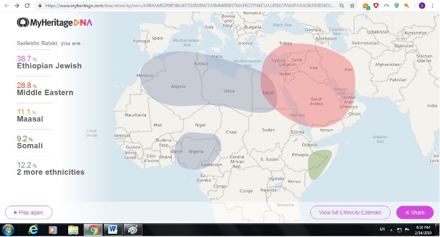Expand the 2 more ethnicities entry
This screenshot has width=440, height=237.
click(x=51, y=169)
